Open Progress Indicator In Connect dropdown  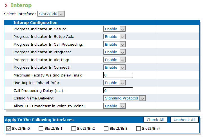point(114,68)
